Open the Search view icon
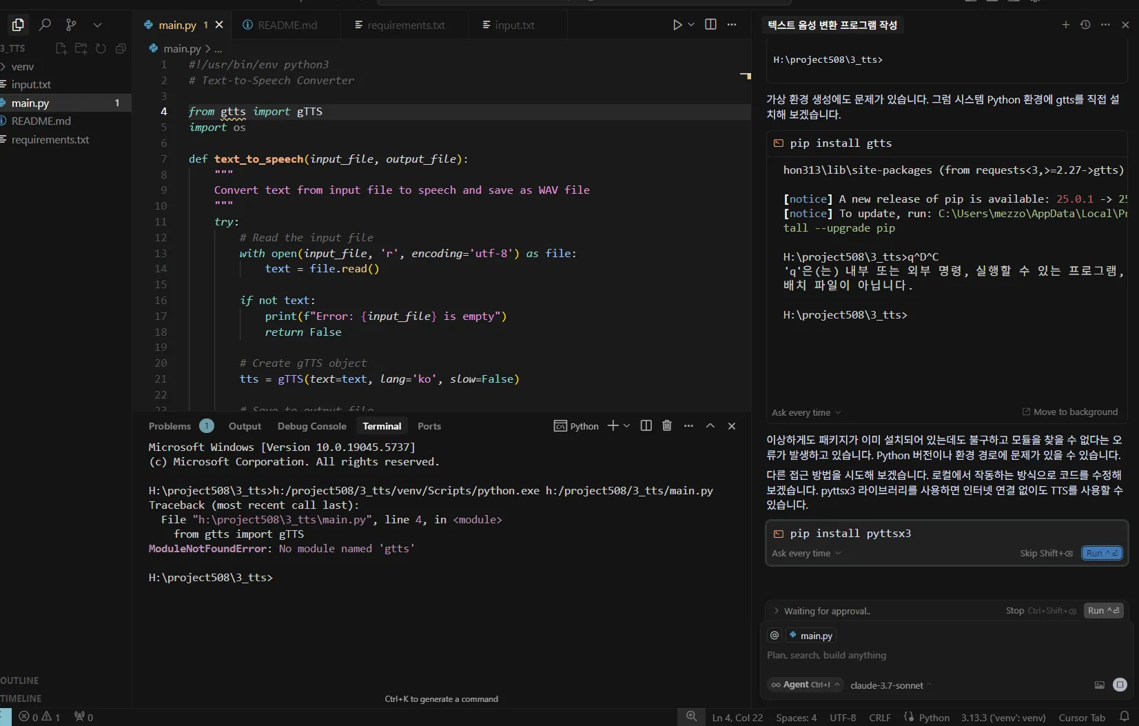Screen dimensions: 1139x726 tap(45, 25)
